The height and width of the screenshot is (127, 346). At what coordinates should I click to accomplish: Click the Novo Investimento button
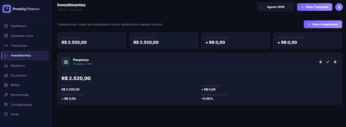click(323, 24)
